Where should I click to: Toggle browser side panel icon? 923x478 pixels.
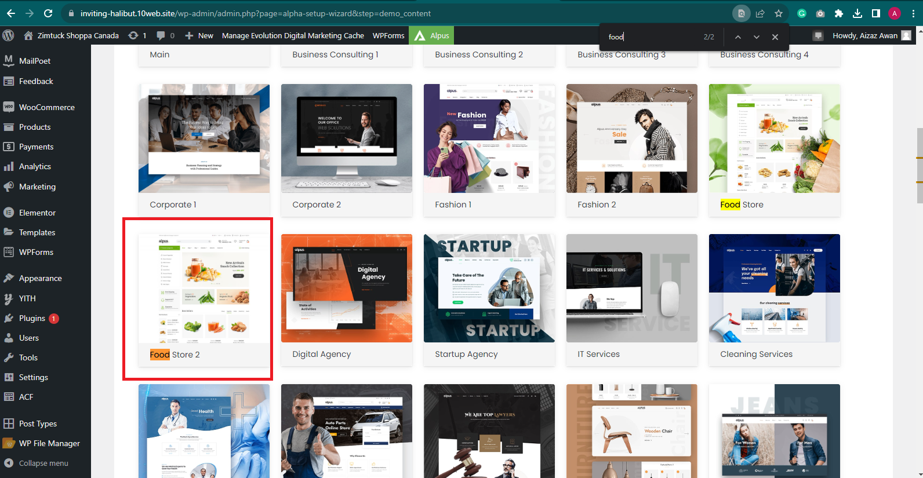[876, 13]
